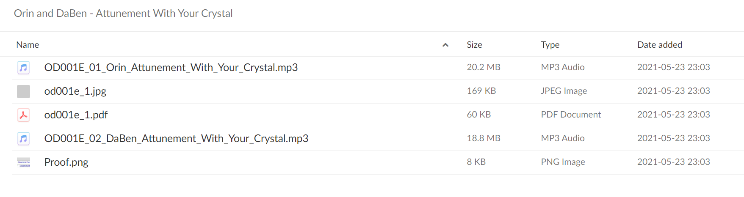Image resolution: width=744 pixels, height=197 pixels.
Task: Sort files by the Date added header
Action: [x=660, y=45]
